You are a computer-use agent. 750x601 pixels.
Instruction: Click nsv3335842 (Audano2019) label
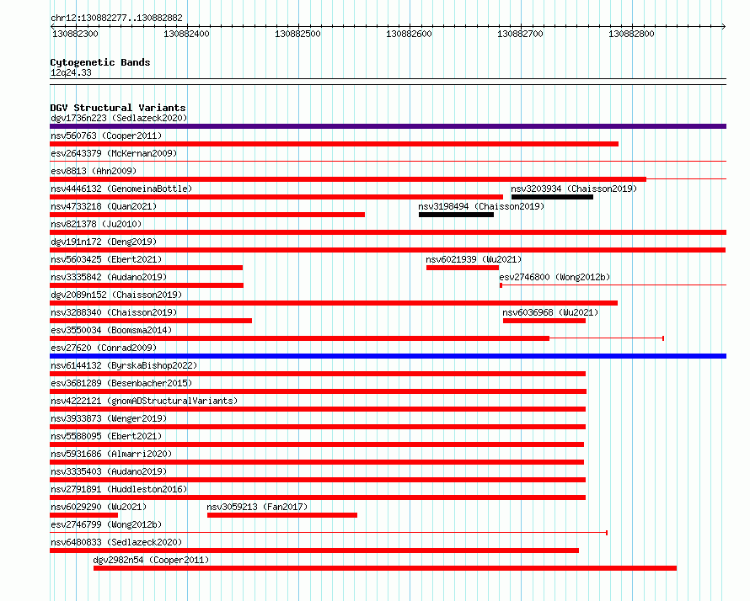(x=109, y=277)
